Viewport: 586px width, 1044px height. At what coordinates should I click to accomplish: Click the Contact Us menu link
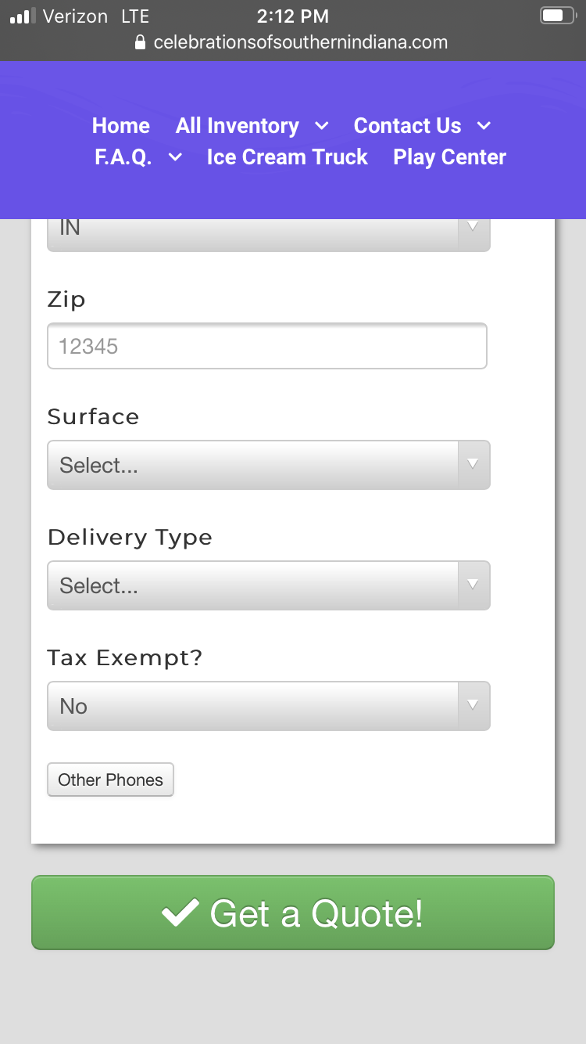pos(407,126)
